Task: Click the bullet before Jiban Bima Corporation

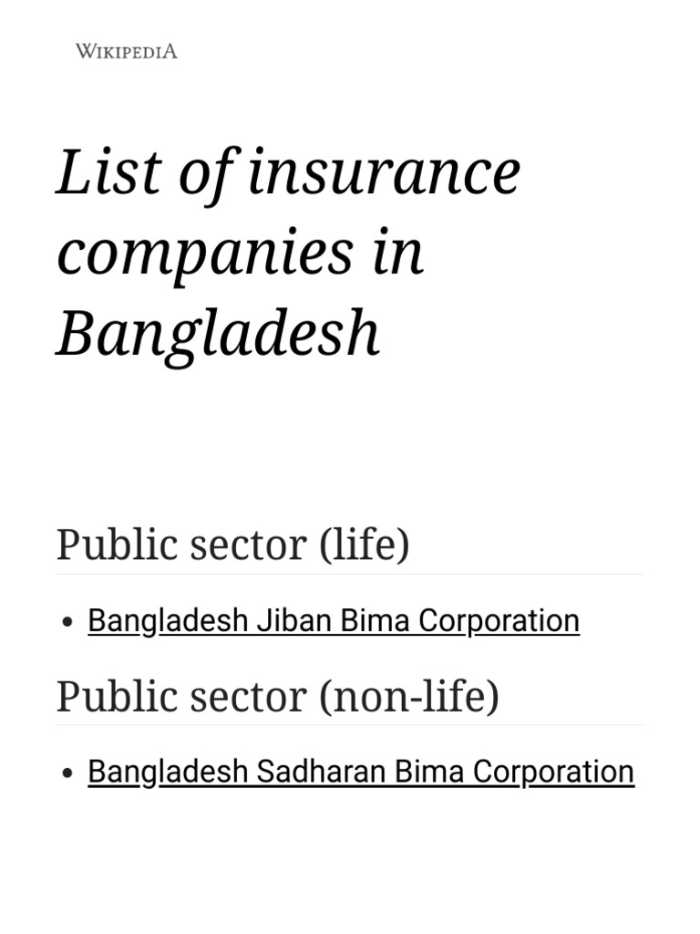Action: [67, 622]
